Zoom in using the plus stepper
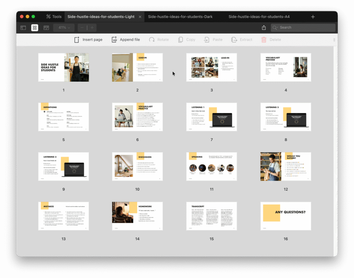The height and width of the screenshot is (278, 354). 92,27
